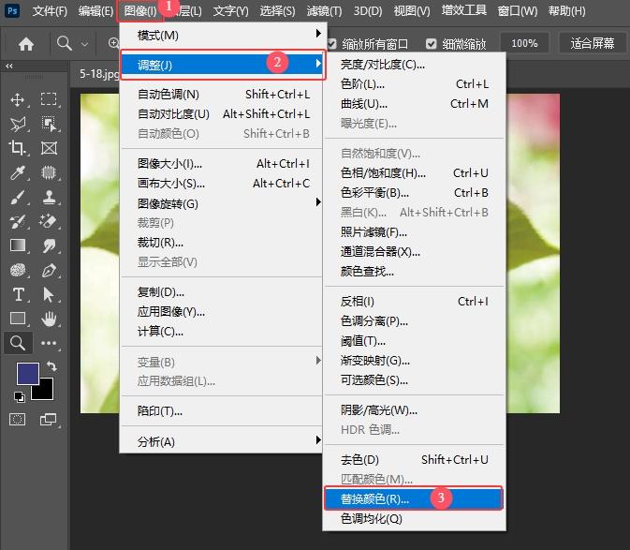Image resolution: width=630 pixels, height=550 pixels.
Task: Select the Horizontal Type tool
Action: [x=18, y=295]
